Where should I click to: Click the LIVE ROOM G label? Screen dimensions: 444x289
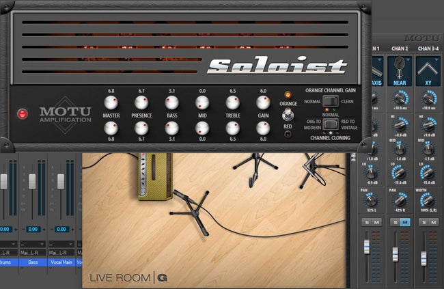128,278
